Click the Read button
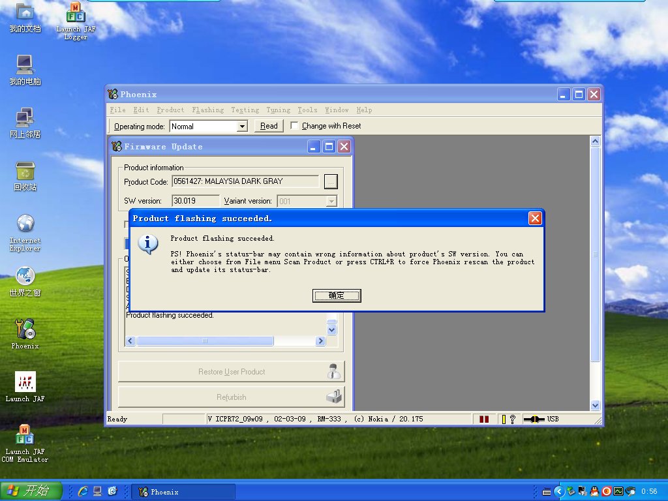The image size is (668, 501). tap(269, 126)
